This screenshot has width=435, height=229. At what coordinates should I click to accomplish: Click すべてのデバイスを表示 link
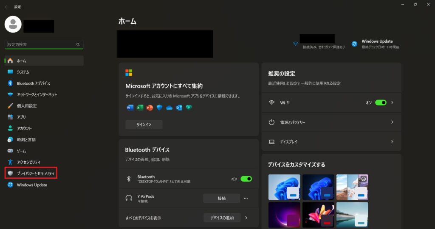[x=143, y=218]
